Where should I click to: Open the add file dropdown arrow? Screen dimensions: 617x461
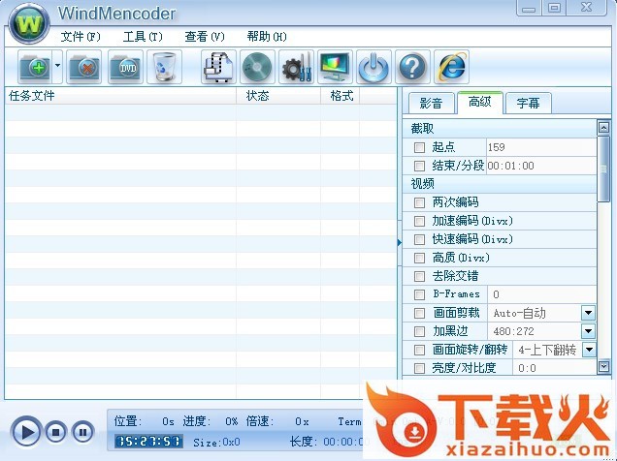[57, 67]
